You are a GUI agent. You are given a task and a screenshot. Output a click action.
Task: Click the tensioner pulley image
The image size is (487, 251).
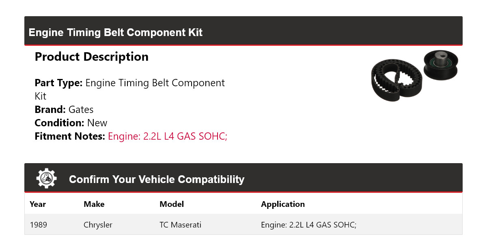(x=441, y=65)
